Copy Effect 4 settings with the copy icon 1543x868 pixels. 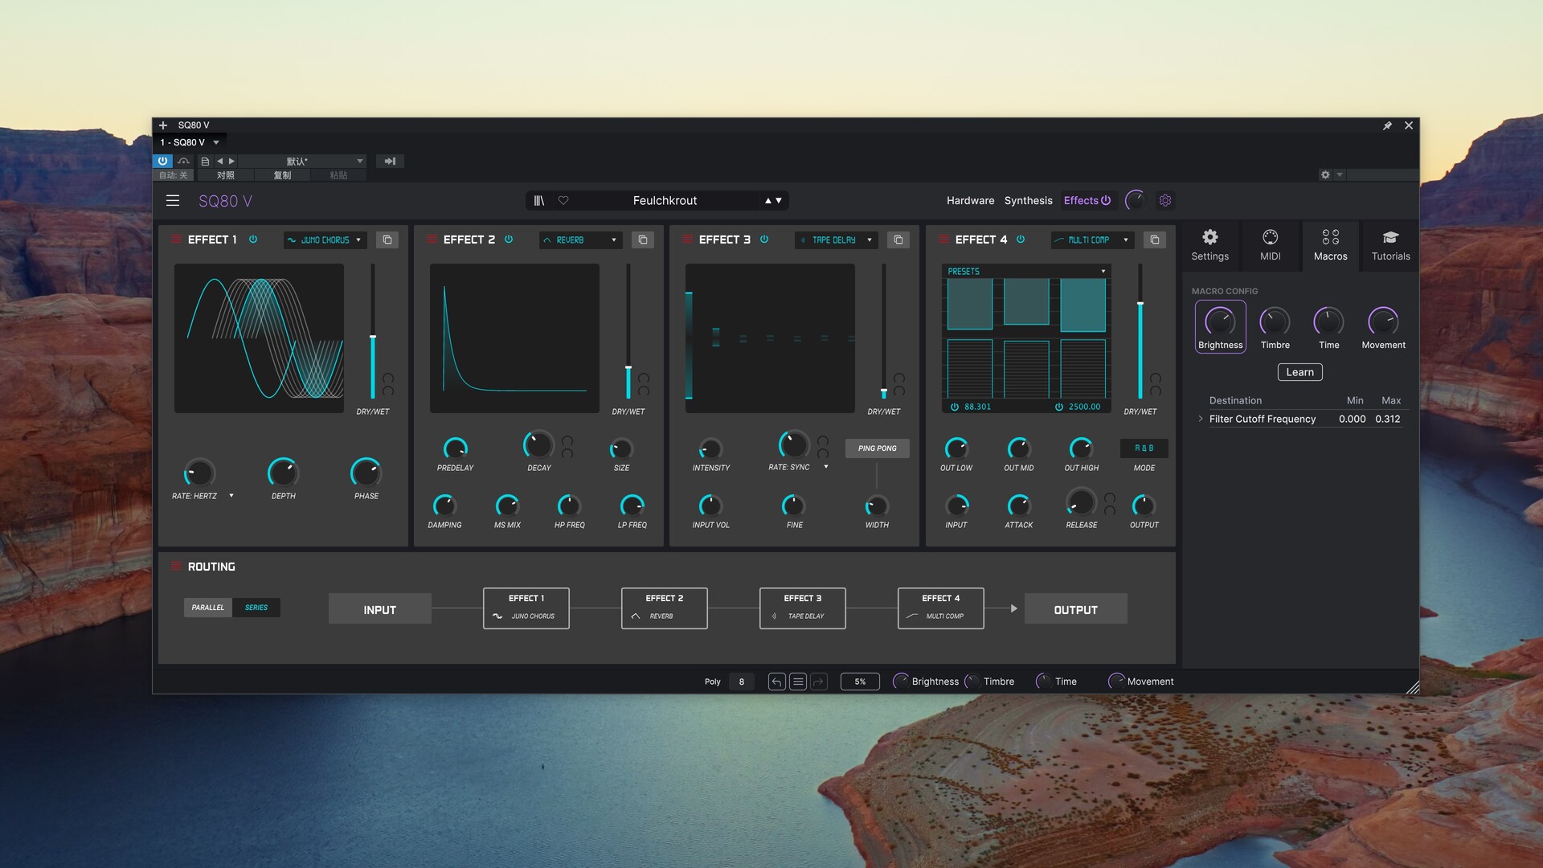1155,240
